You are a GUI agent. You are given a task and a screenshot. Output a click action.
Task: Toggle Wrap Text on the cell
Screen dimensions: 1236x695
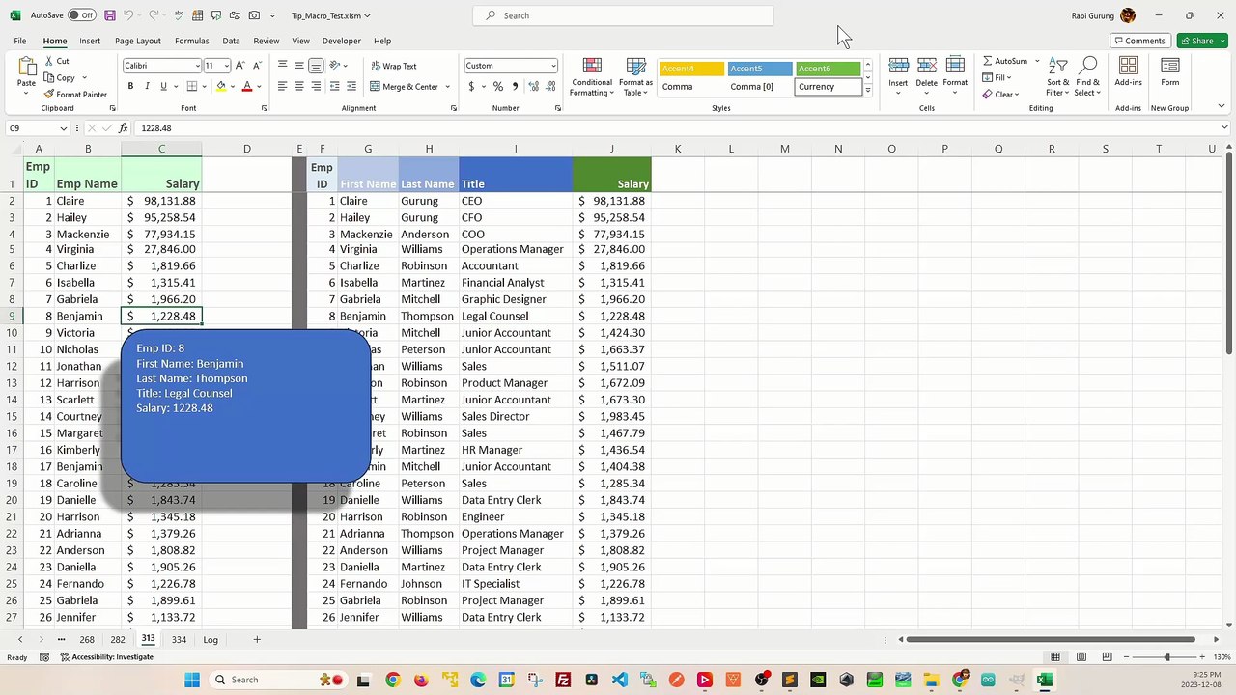tap(394, 66)
